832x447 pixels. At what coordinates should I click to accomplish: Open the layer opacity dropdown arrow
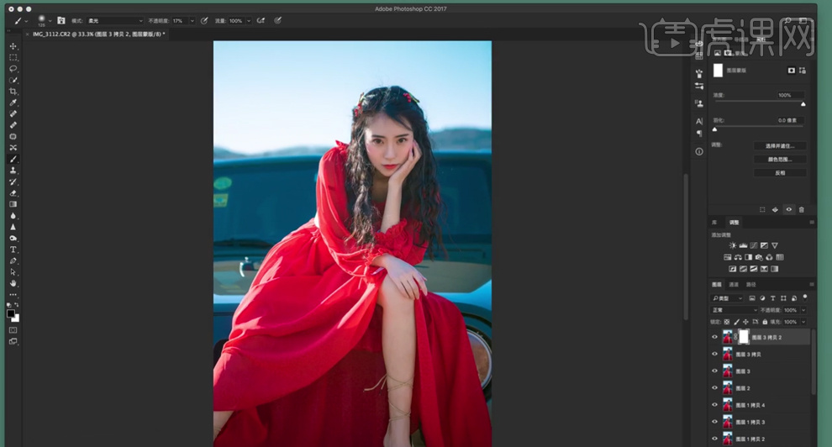(803, 310)
